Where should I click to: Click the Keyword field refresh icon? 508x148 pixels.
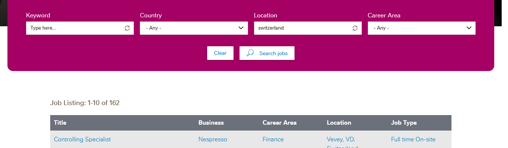coord(127,28)
